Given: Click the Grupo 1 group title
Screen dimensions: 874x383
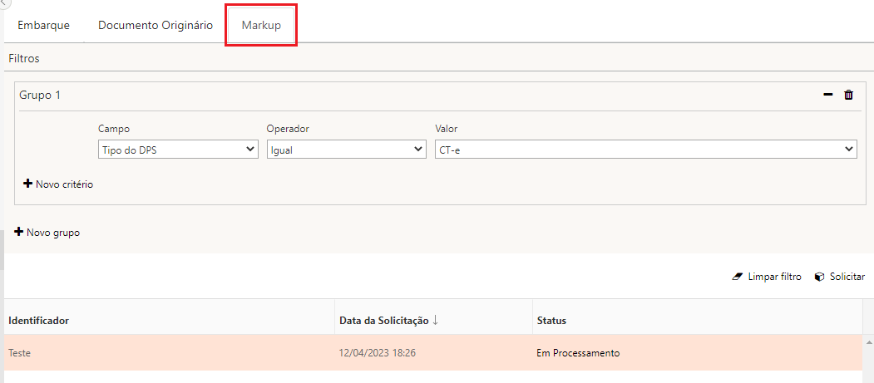Looking at the screenshot, I should point(40,96).
